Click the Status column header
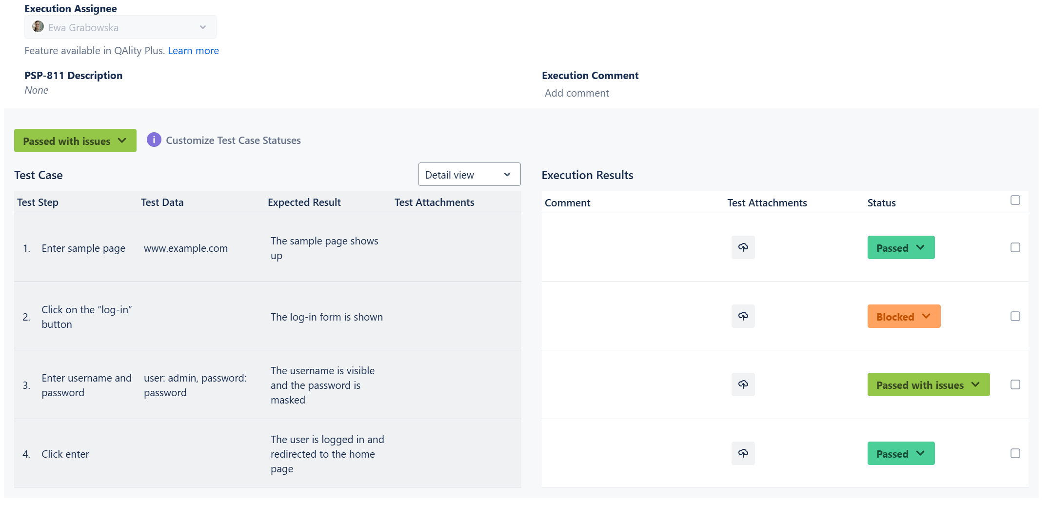1051x505 pixels. pos(881,203)
